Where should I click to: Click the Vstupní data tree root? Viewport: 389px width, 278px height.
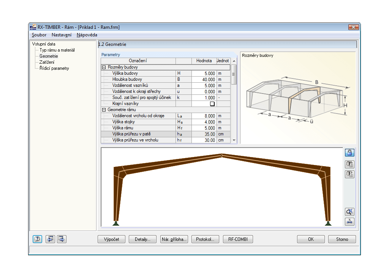[x=44, y=44]
